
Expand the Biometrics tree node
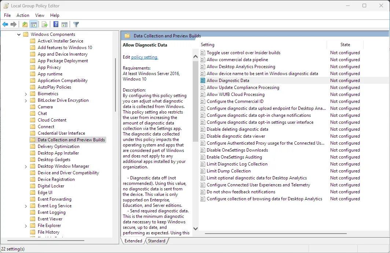coord(25,93)
